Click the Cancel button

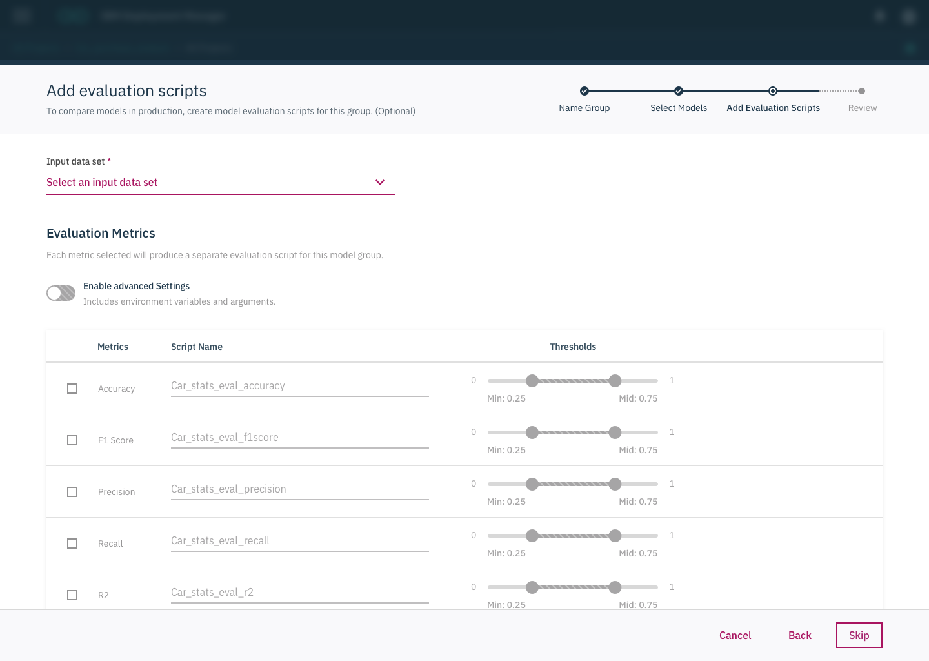pyautogui.click(x=735, y=635)
